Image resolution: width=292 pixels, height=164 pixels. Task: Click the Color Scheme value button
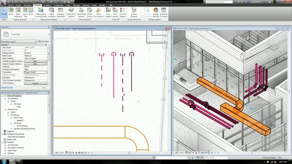tap(36, 83)
